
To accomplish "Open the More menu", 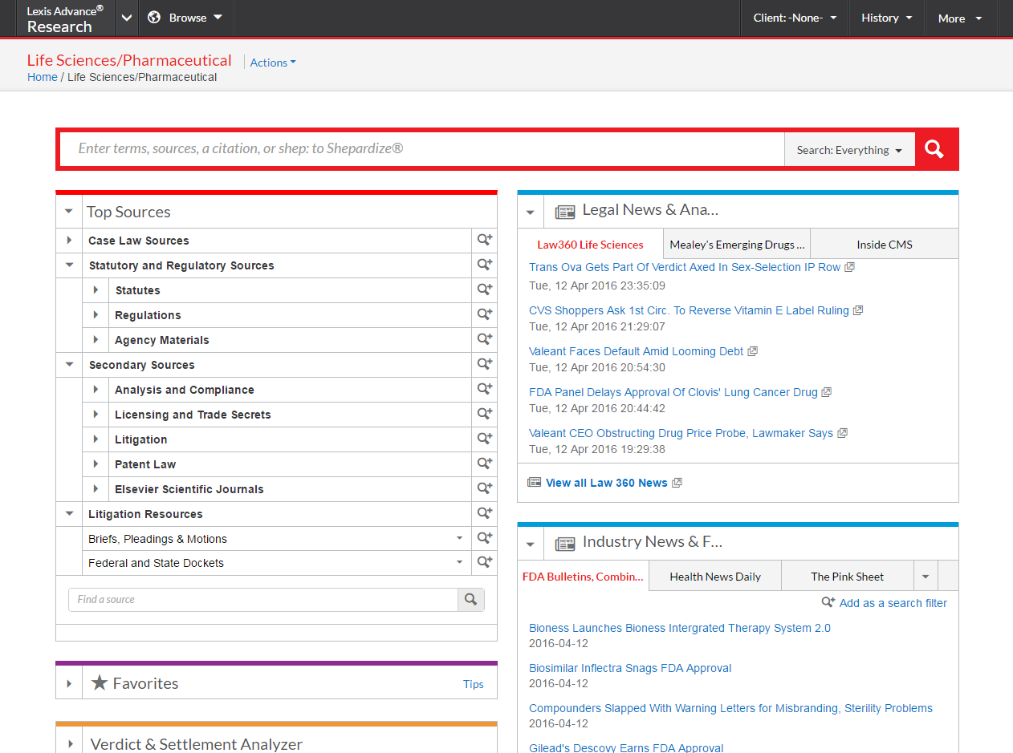I will coord(960,18).
